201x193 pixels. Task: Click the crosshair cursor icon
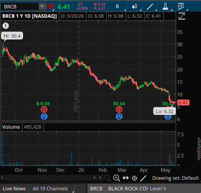tap(134, 178)
